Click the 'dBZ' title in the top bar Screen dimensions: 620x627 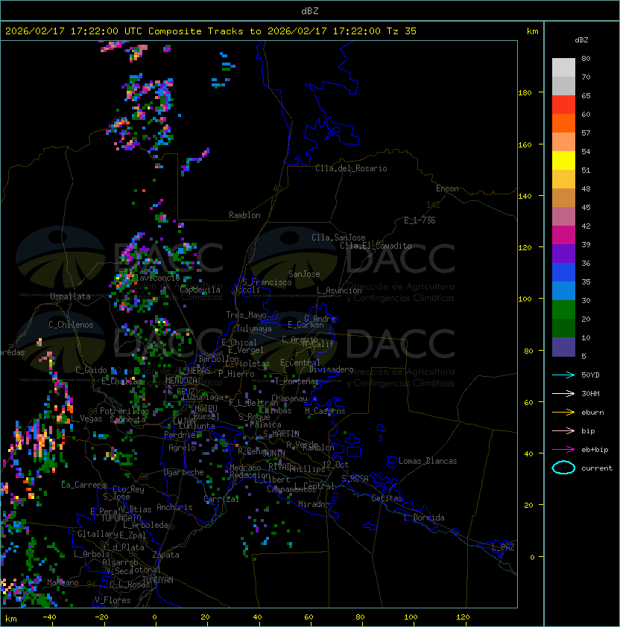coord(310,10)
